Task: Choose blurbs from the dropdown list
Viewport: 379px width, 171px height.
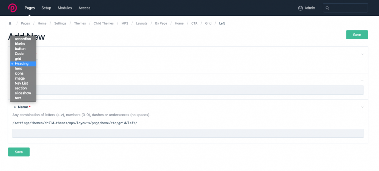Action: tap(23, 44)
